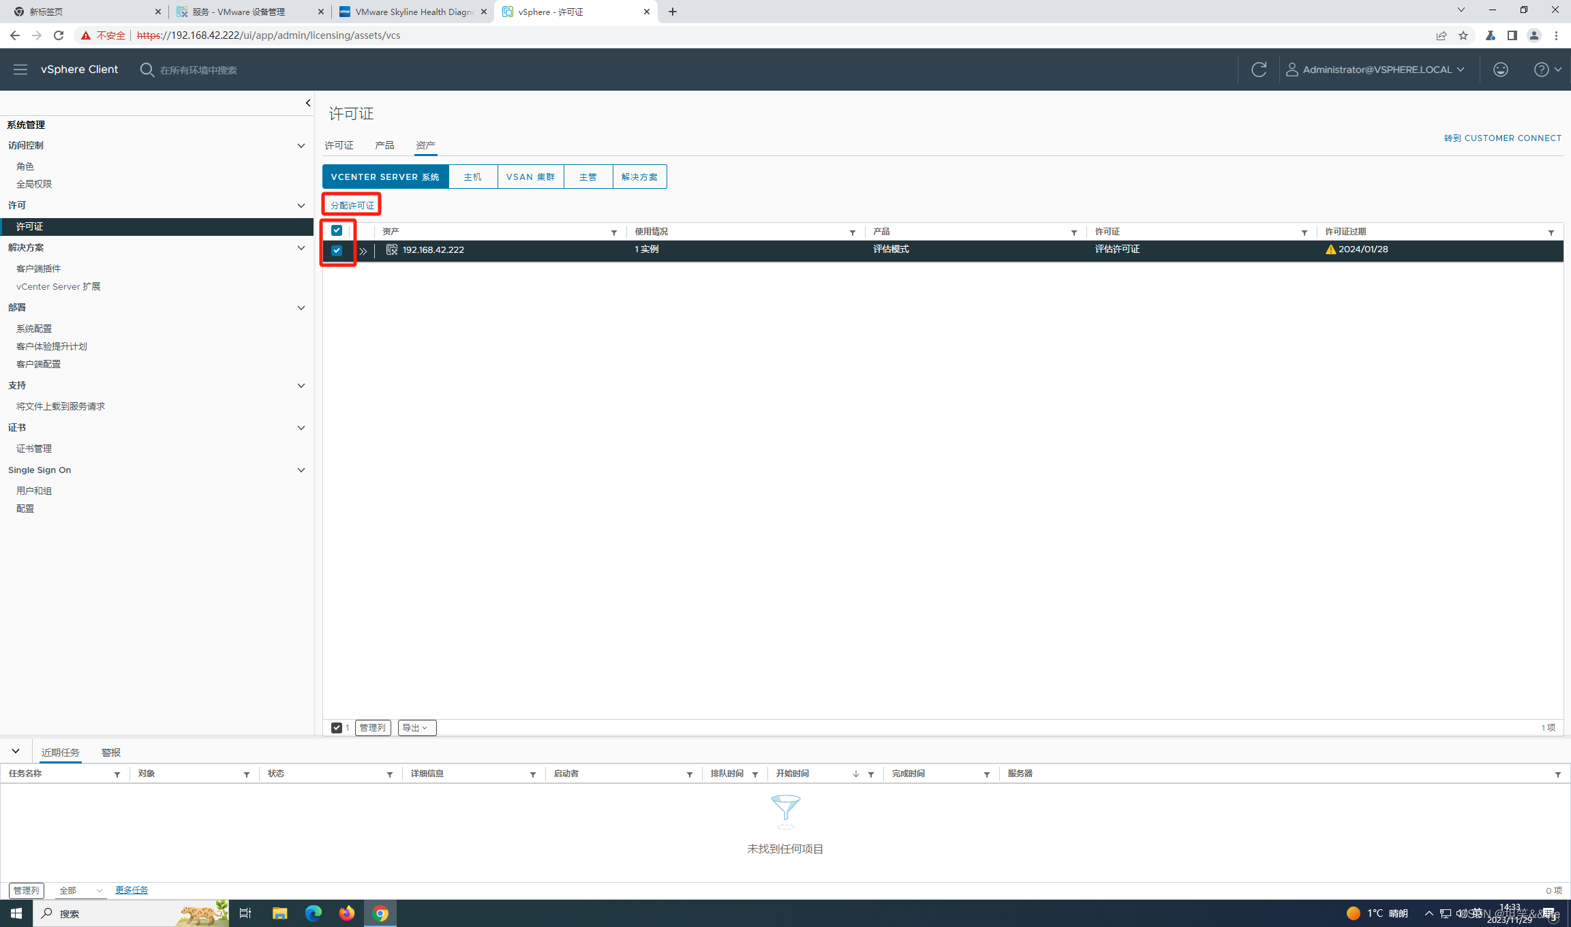Switch to the VMware Skyline Health browser tab
The width and height of the screenshot is (1571, 927).
(x=412, y=12)
